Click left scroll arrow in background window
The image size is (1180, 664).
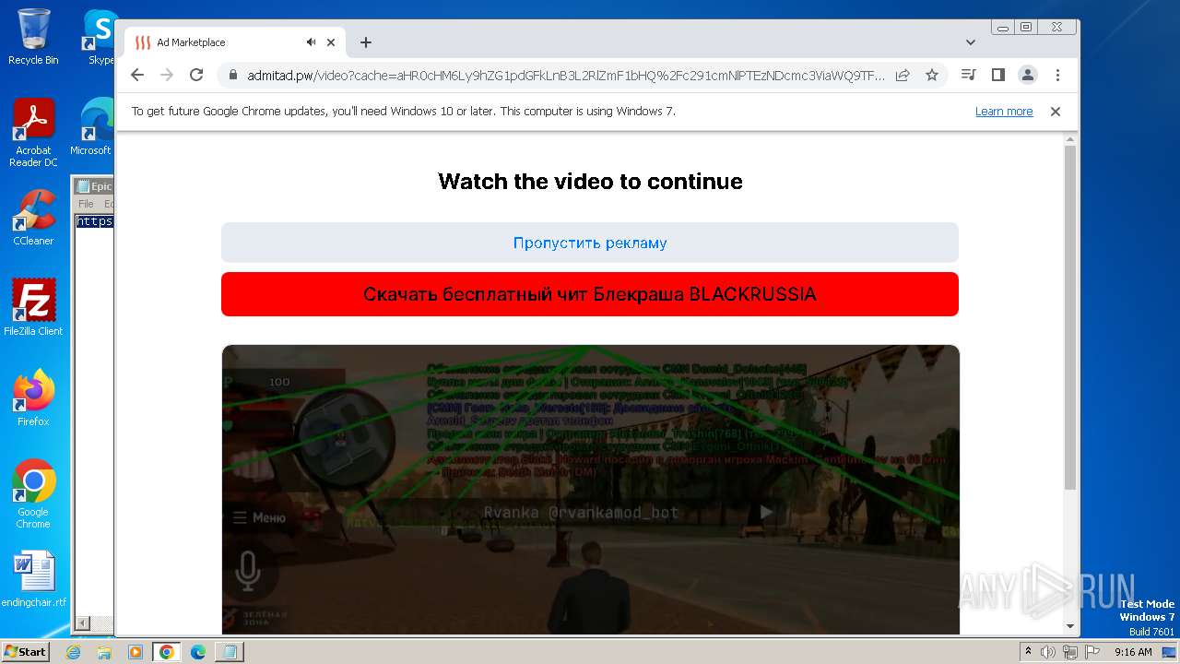pyautogui.click(x=81, y=623)
